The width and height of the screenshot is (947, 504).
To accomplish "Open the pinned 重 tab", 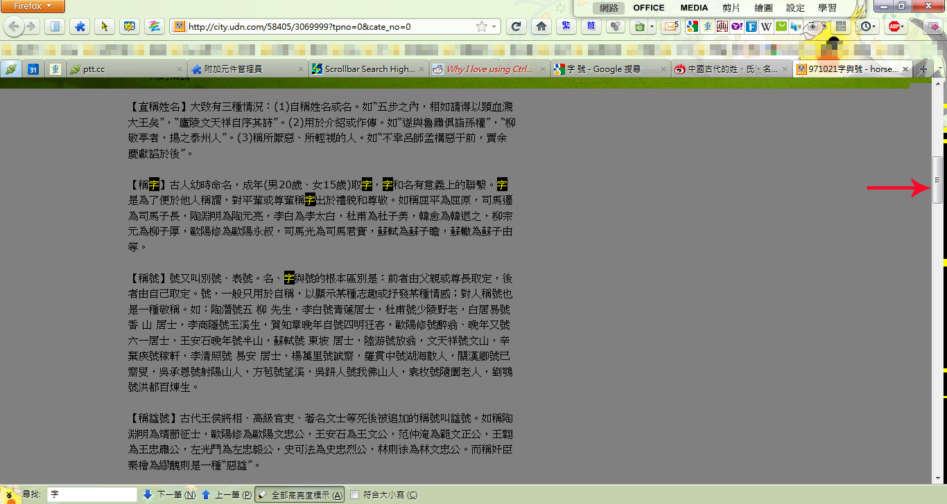I will (x=55, y=69).
